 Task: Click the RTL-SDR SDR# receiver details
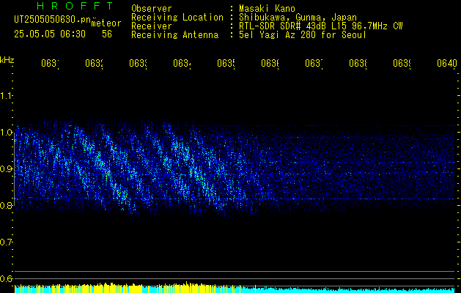321,26
